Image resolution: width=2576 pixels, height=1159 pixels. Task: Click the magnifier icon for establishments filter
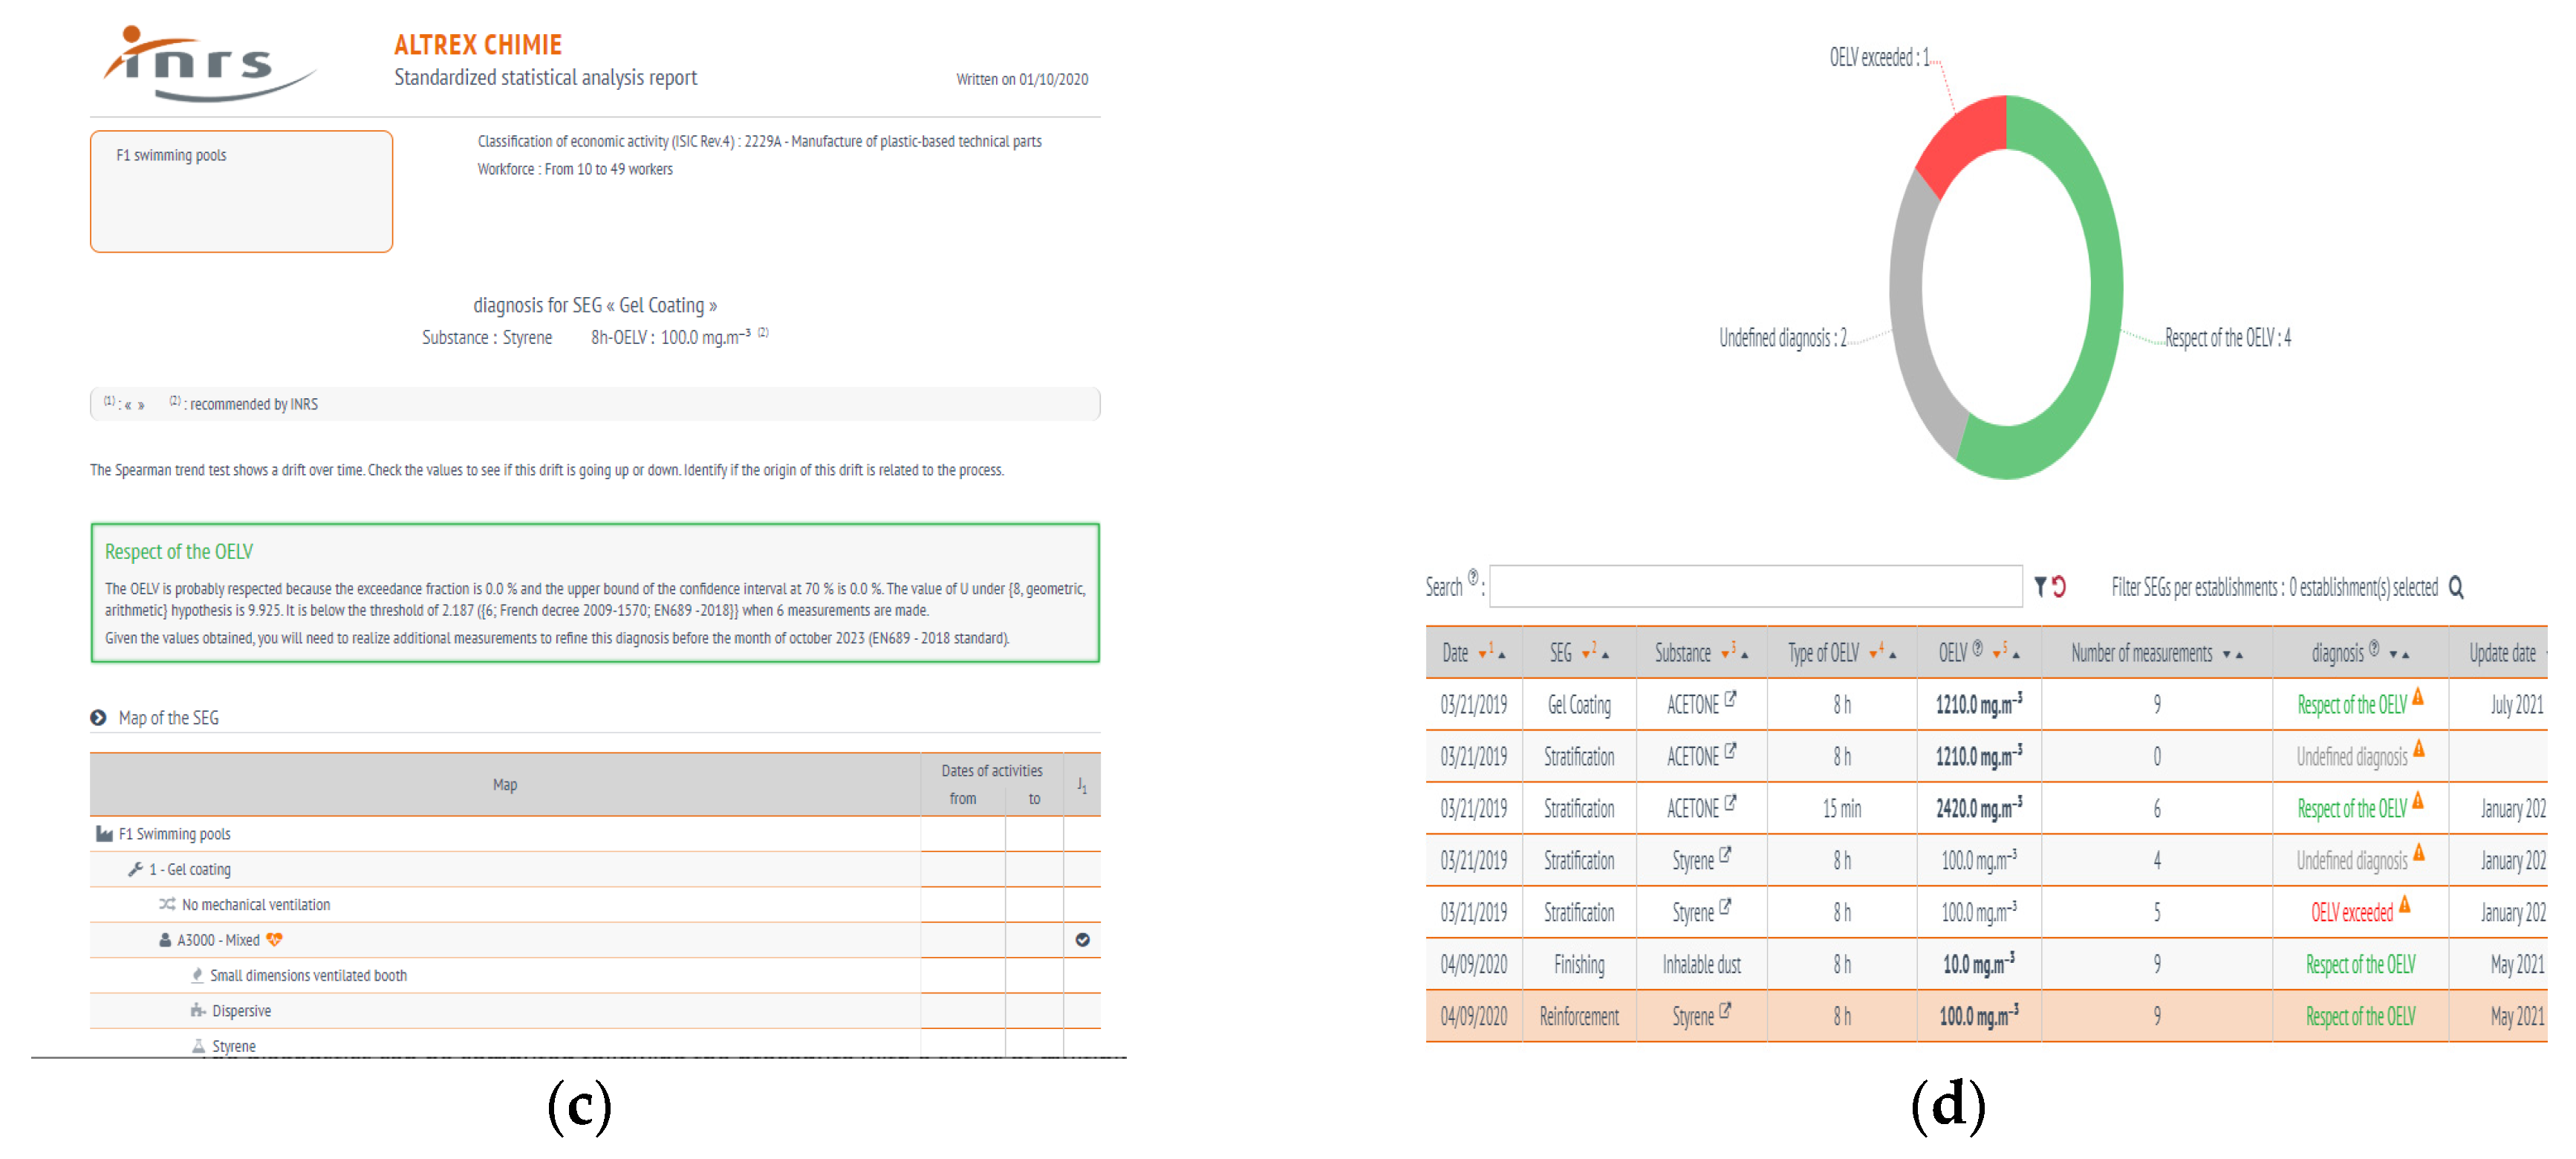pos(2456,587)
